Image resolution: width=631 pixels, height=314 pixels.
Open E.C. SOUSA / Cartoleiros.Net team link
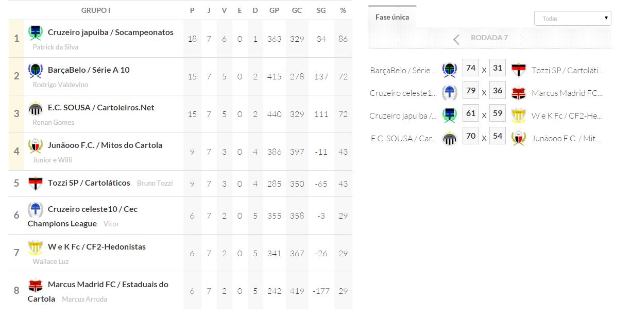[x=101, y=108]
